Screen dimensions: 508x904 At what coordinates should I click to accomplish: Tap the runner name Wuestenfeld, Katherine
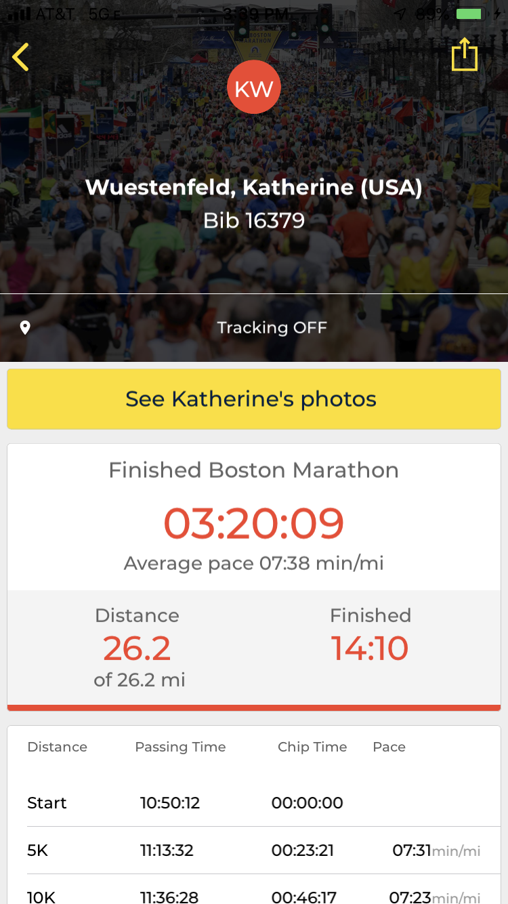[254, 188]
